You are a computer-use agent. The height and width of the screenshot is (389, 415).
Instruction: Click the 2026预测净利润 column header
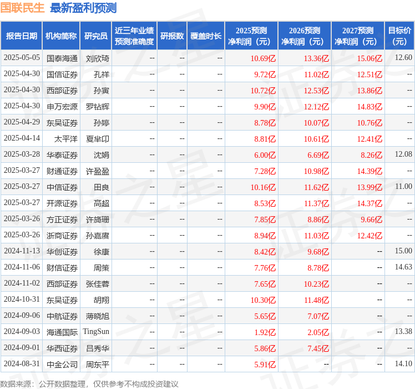[305, 36]
